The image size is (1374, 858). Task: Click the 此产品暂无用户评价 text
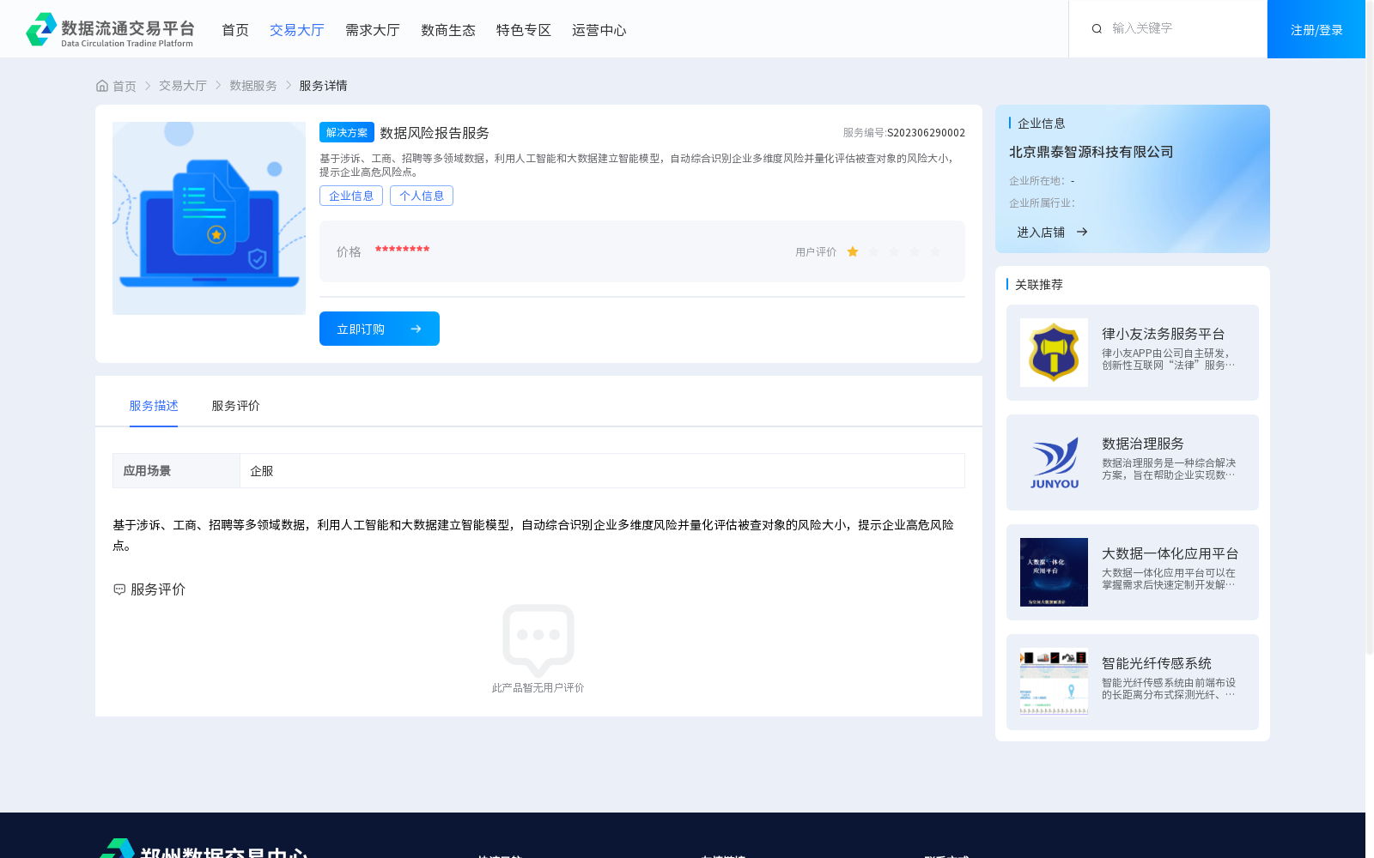point(538,688)
